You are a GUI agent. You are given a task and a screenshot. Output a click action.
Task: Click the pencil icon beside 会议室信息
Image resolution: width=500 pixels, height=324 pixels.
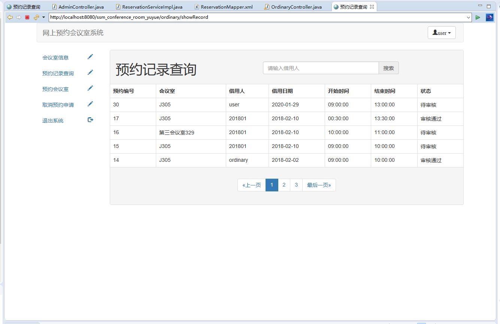90,57
